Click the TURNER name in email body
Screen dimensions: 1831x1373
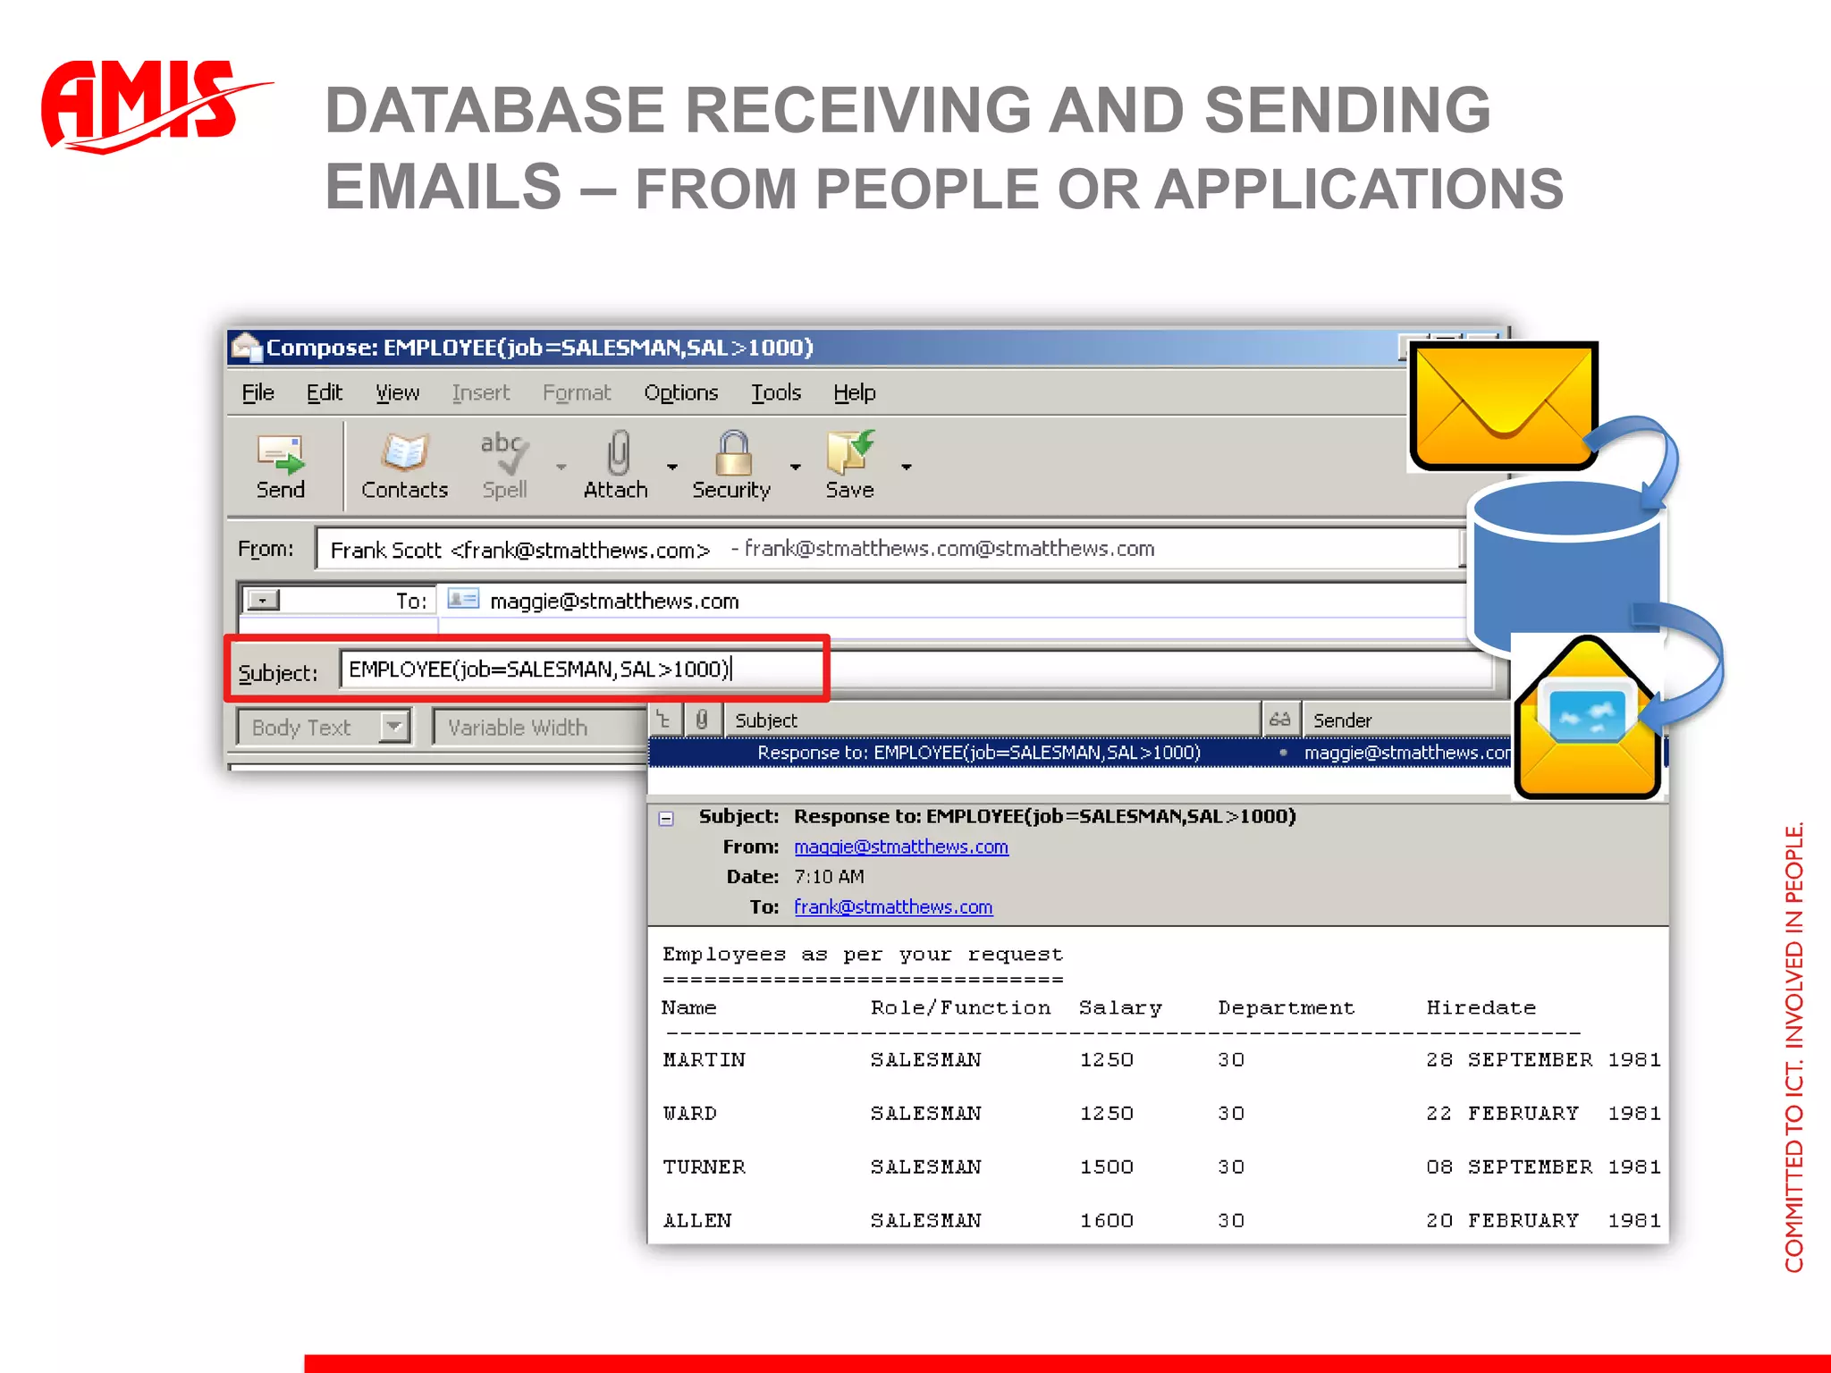(x=704, y=1167)
